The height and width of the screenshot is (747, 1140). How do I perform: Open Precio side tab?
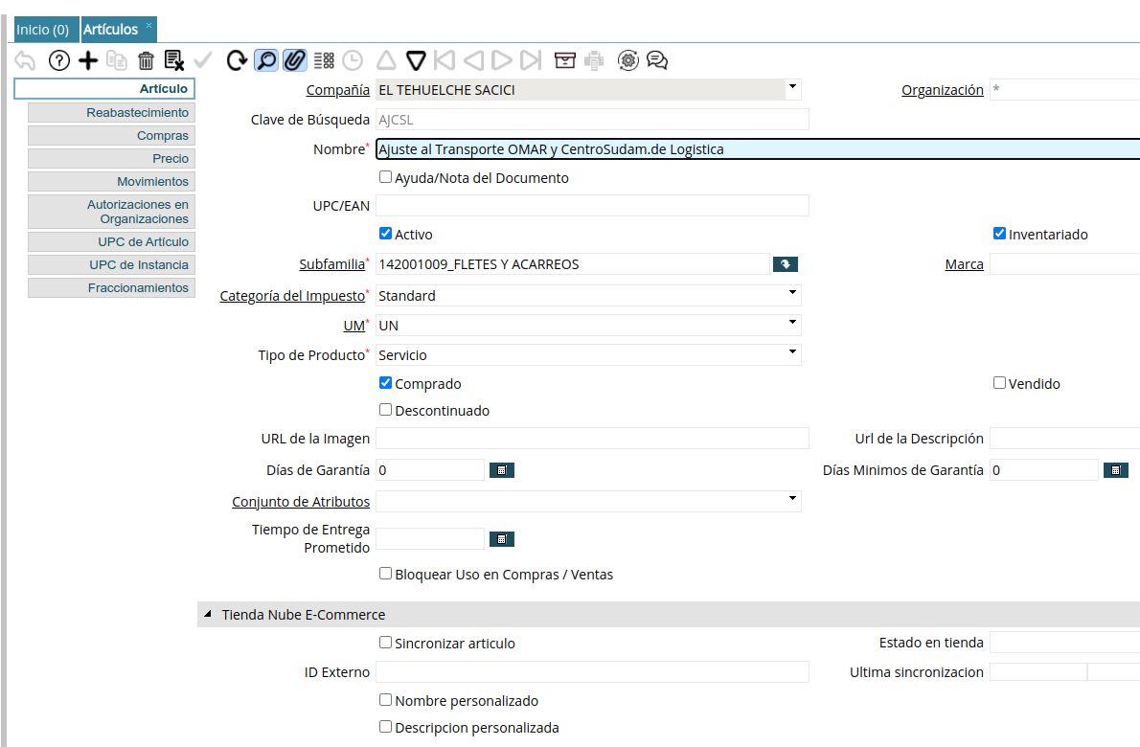coord(111,158)
